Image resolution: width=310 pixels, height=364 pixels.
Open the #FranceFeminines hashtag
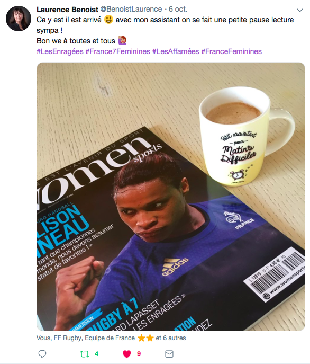coord(231,51)
